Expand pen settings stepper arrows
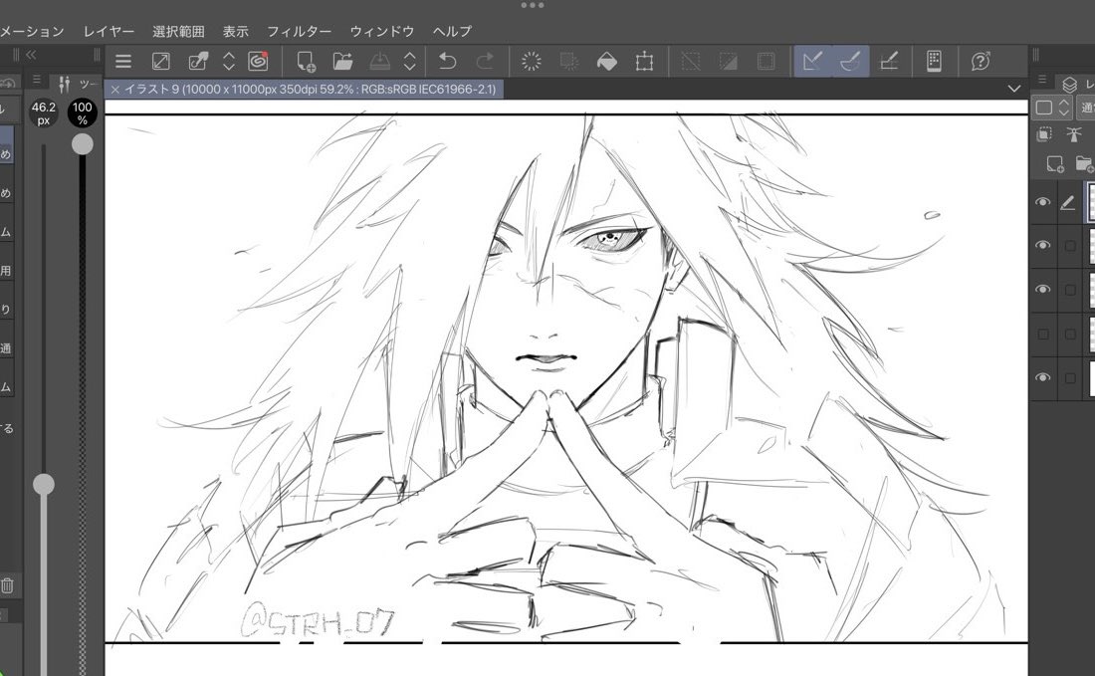 pyautogui.click(x=228, y=62)
